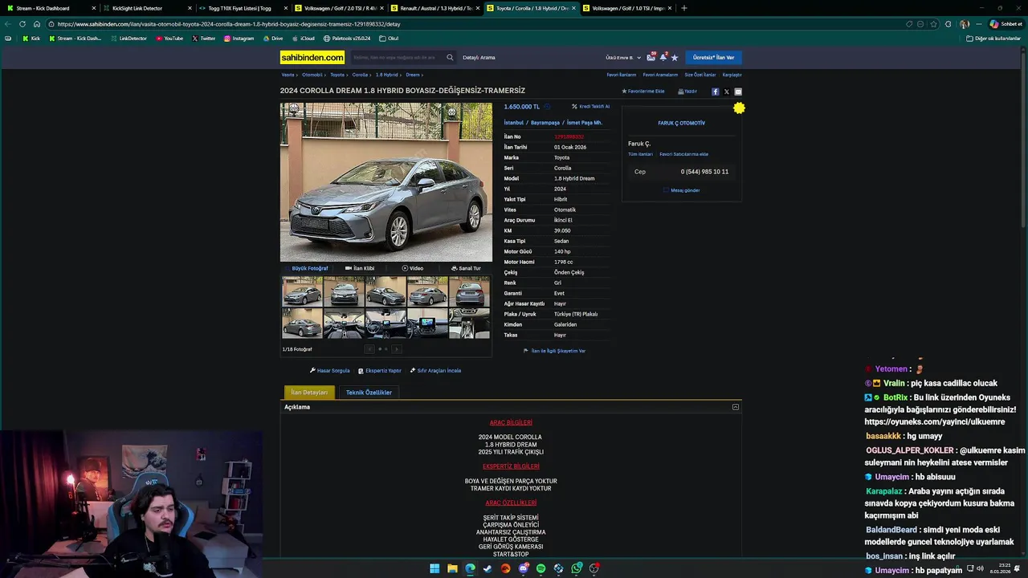
Task: Open Sıfır Araçları İncele link
Action: click(x=435, y=371)
